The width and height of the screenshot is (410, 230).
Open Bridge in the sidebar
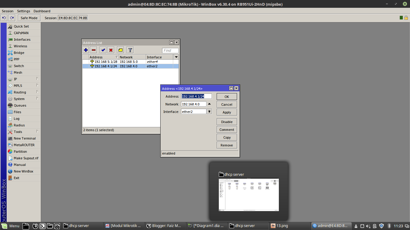coord(23,53)
